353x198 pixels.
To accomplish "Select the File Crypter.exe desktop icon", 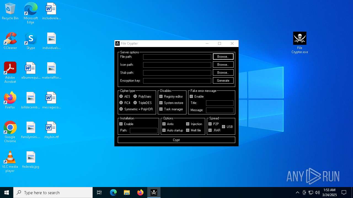I will coord(300,43).
